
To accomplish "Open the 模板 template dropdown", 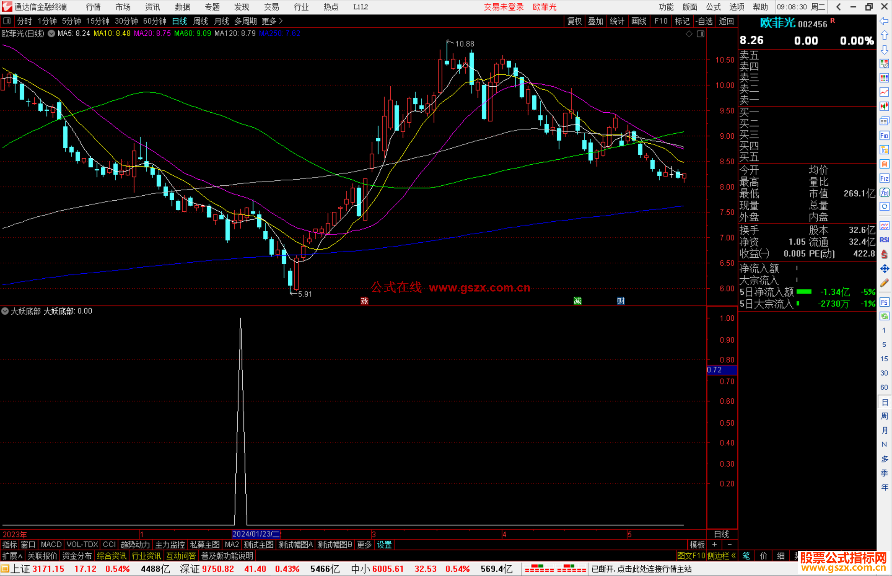I will (697, 545).
